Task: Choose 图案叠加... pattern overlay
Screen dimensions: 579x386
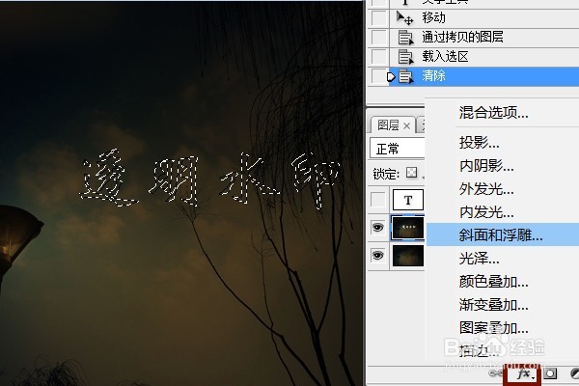Action: pyautogui.click(x=494, y=328)
